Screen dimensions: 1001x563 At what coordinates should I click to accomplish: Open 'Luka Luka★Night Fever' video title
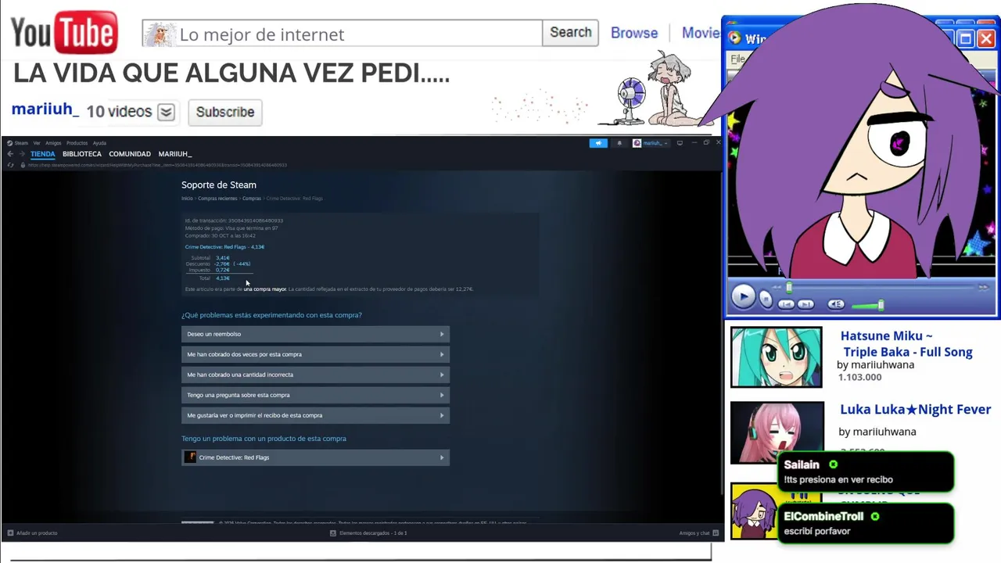915,409
